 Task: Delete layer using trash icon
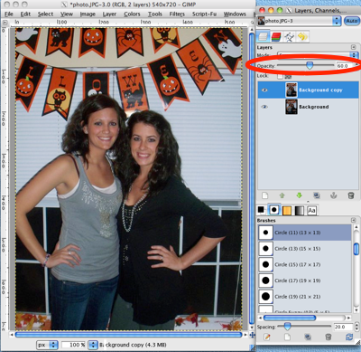[x=351, y=195]
